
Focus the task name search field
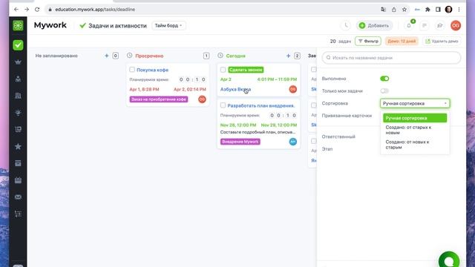tap(391, 58)
